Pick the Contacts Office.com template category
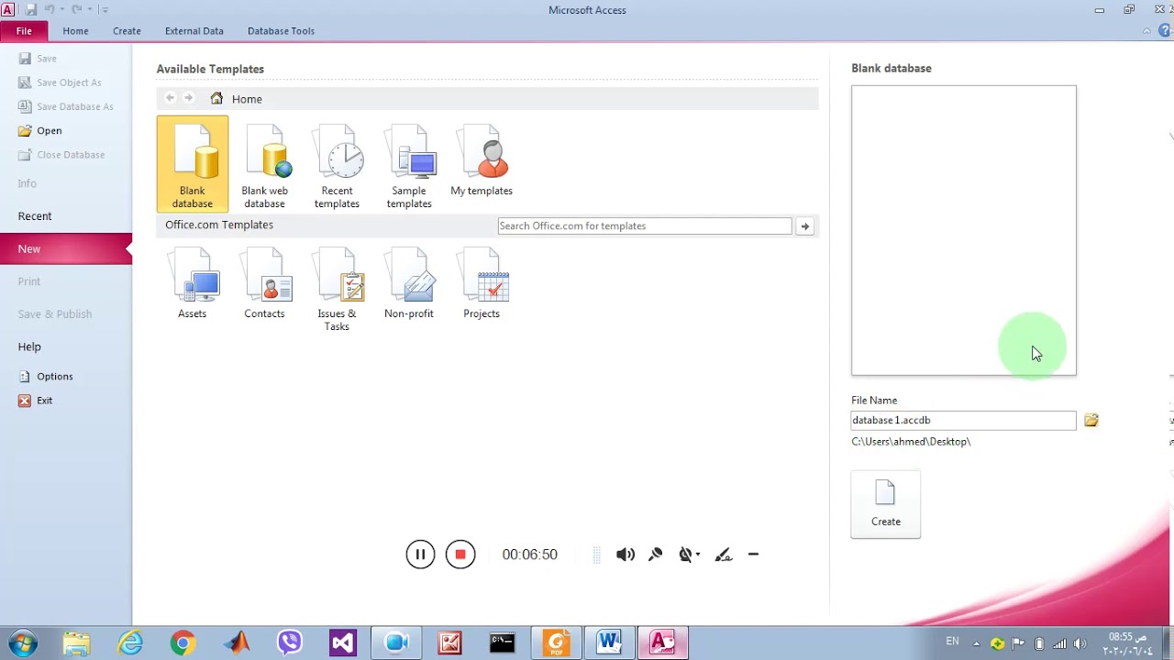Screen dimensions: 1174x660 click(264, 283)
